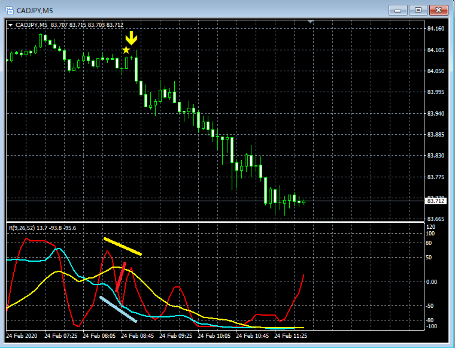This screenshot has width=455, height=348.
Task: Maximize the CADJPY,M5 chart window
Action: click(x=418, y=10)
